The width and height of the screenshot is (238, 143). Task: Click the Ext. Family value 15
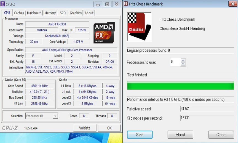point(33,62)
